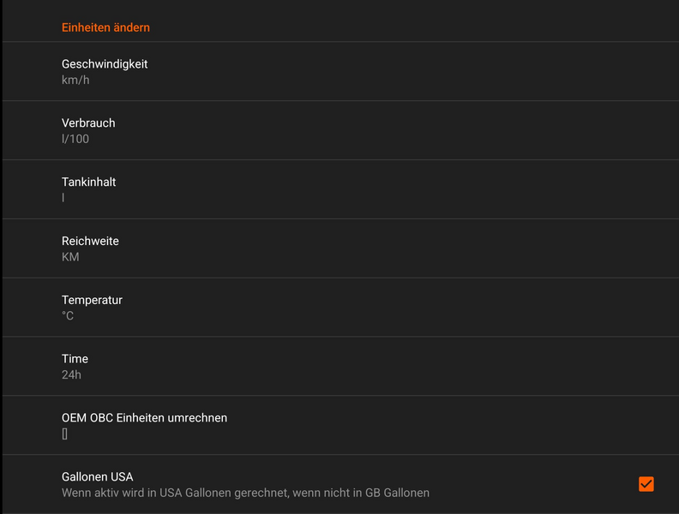Click the "Wenn aktiv wird" description text

coord(103,493)
